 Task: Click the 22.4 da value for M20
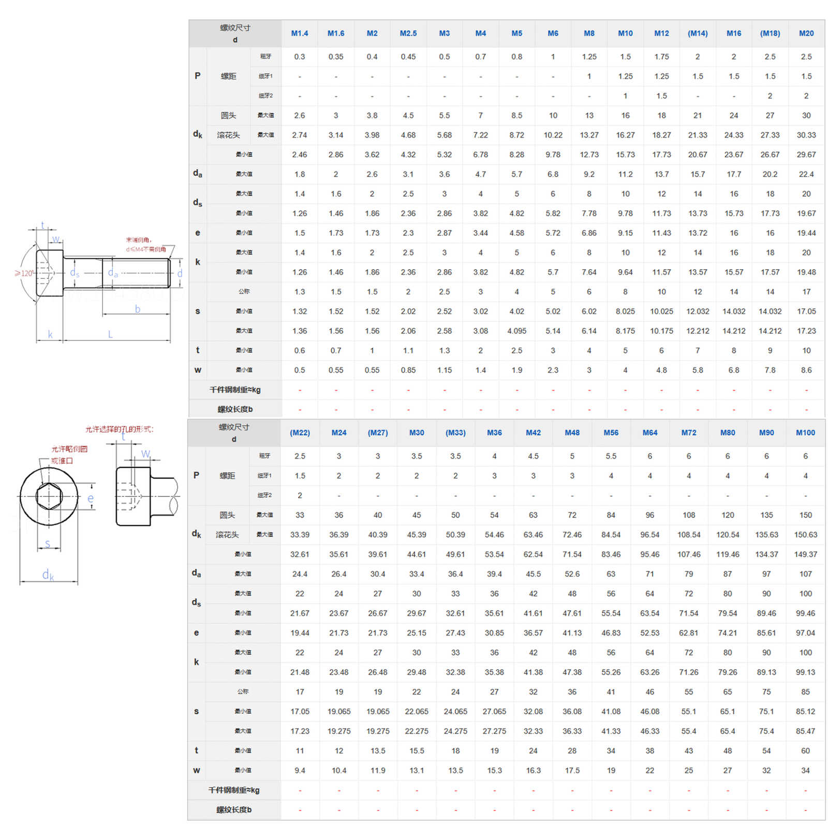(x=806, y=174)
